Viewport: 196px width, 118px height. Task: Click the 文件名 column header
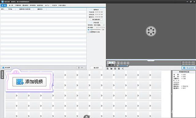tap(10, 9)
